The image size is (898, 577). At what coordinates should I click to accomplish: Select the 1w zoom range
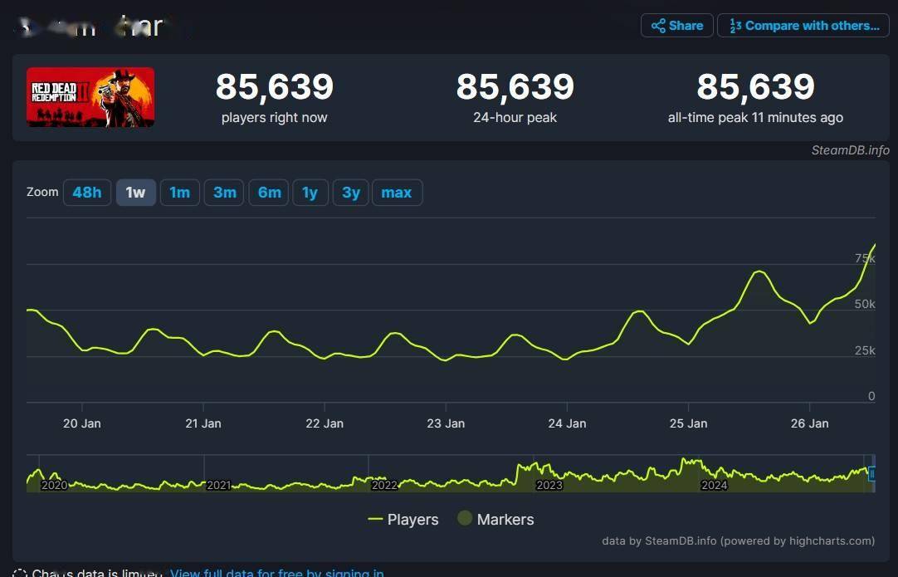pyautogui.click(x=136, y=193)
